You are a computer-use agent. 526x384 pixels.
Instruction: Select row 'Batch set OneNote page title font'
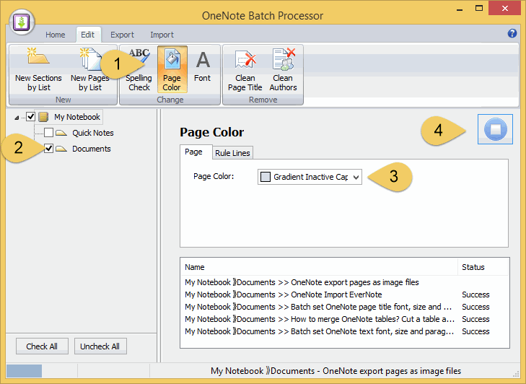pyautogui.click(x=345, y=307)
